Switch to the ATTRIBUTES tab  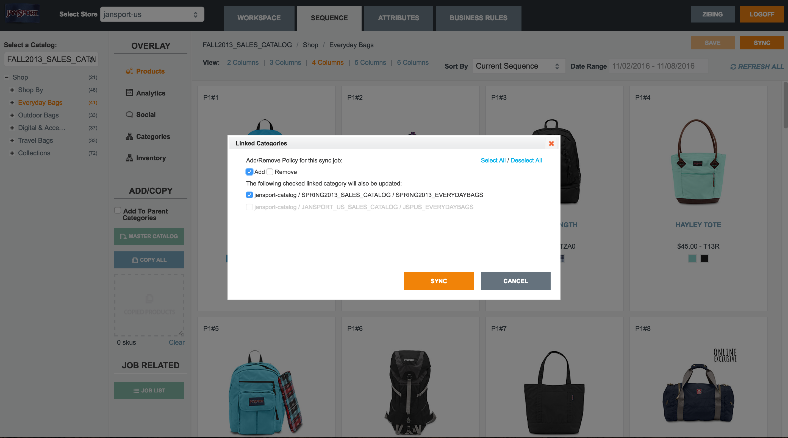[399, 18]
